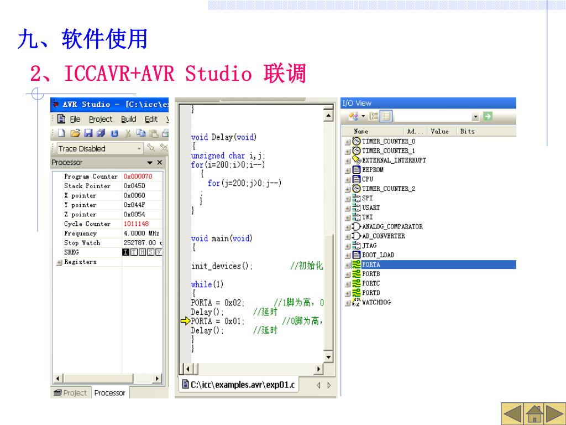This screenshot has height=425, width=566.
Task: Switch to the Processor tab at bottom
Action: [110, 393]
